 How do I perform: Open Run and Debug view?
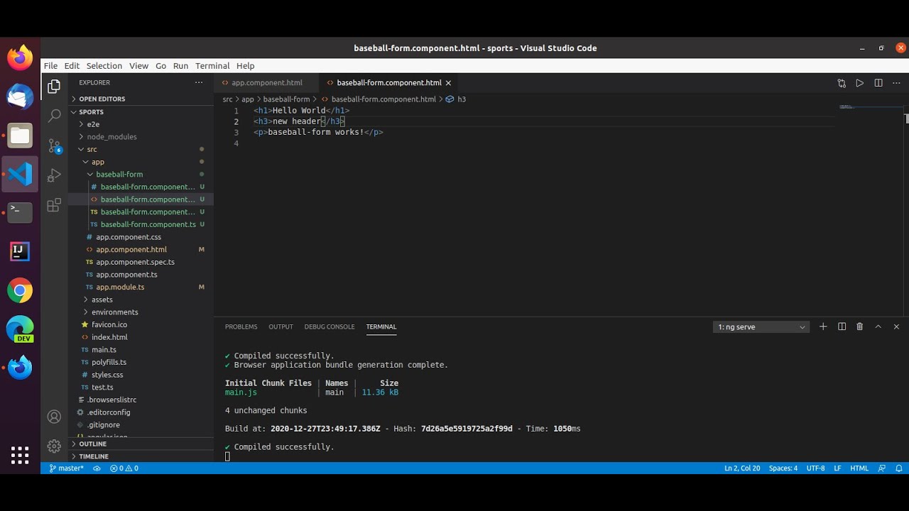pyautogui.click(x=54, y=176)
